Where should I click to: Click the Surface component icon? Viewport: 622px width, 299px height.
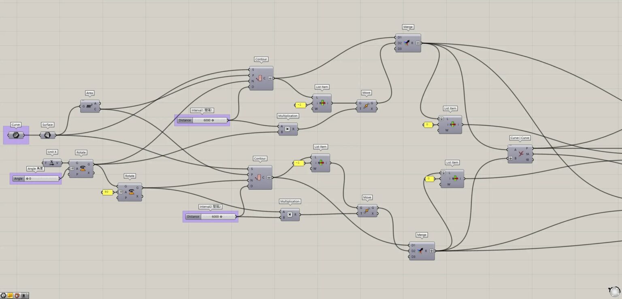(x=47, y=134)
